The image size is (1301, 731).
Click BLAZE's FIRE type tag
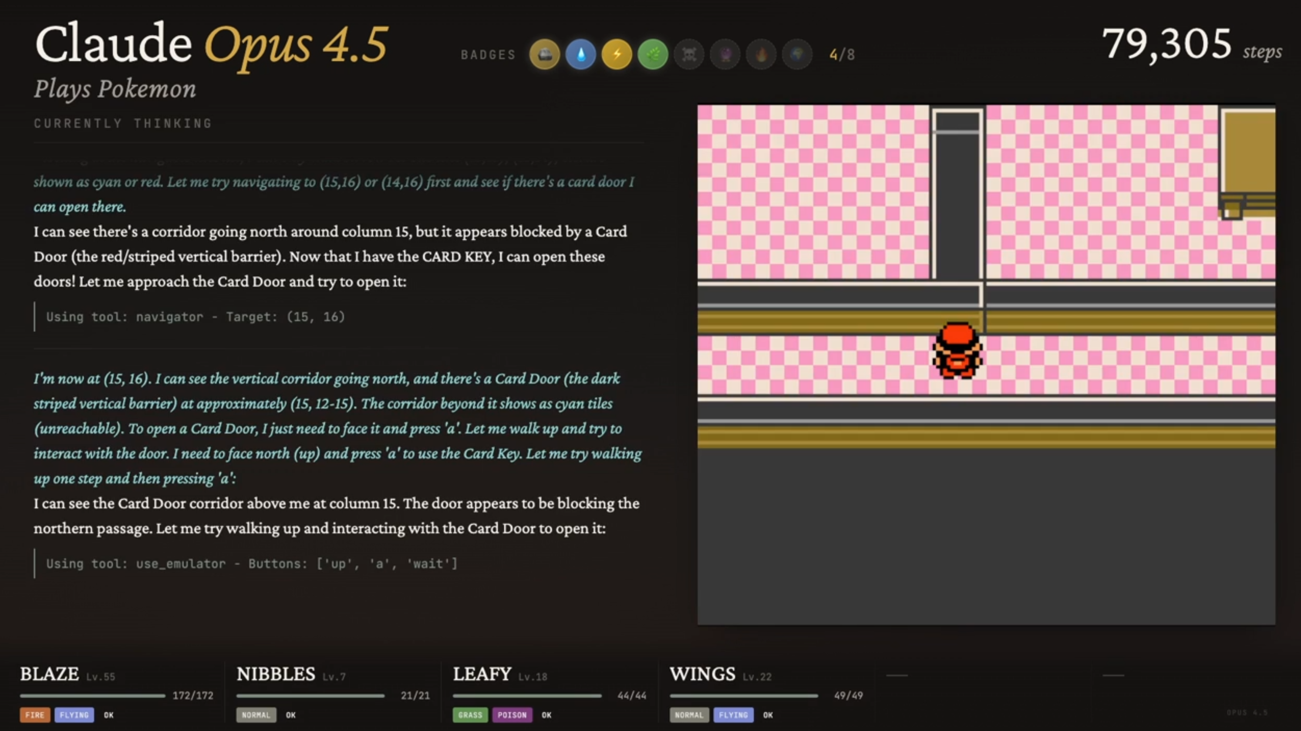coord(35,715)
